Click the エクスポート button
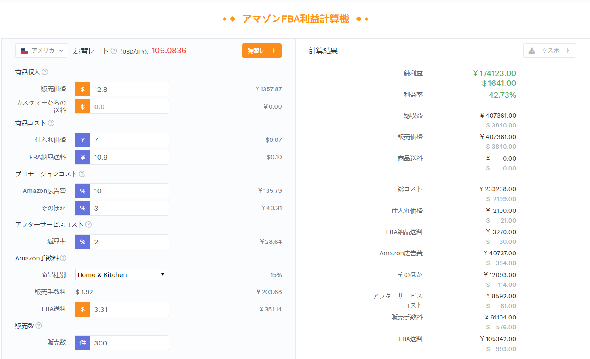590x359 pixels. click(550, 51)
